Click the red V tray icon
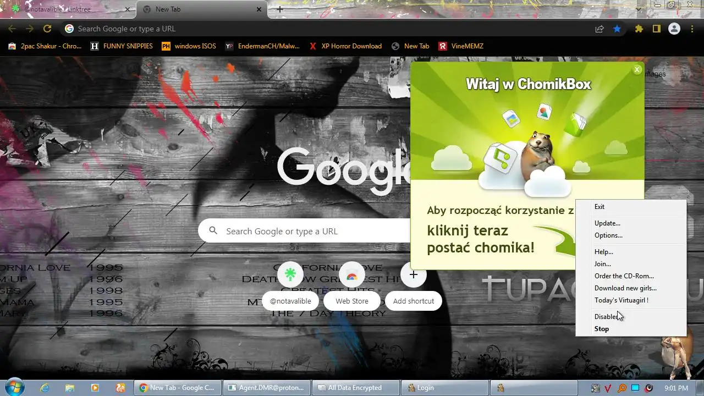Viewport: 704px width, 396px height. click(608, 388)
